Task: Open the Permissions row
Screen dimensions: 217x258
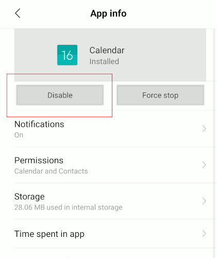Action: [x=110, y=165]
